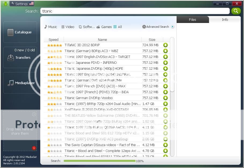Sort results by Speed column
The width and height of the screenshot is (244, 168).
(53, 40)
